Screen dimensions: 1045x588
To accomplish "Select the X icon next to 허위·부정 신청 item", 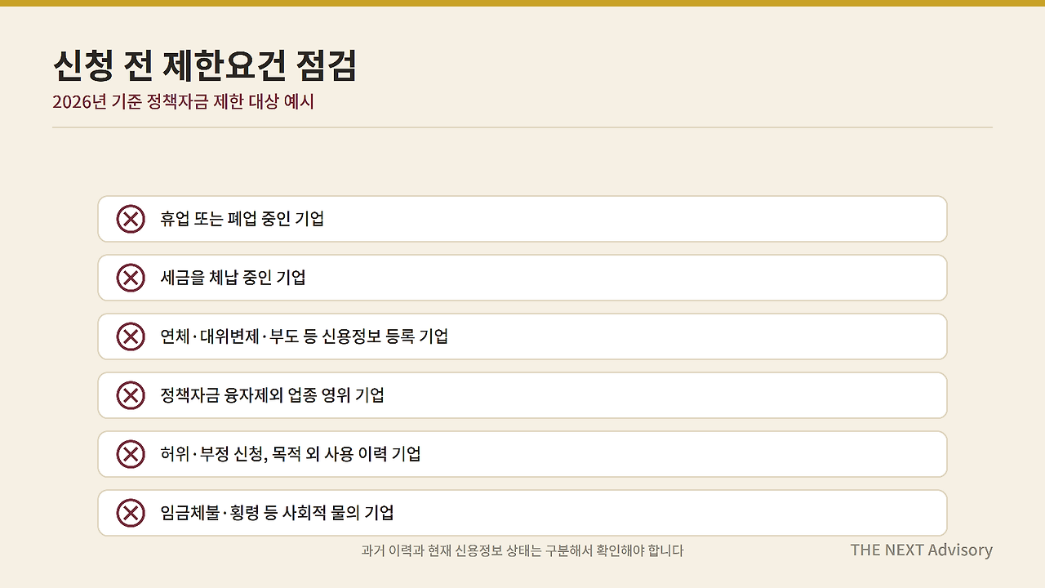I will click(x=131, y=454).
